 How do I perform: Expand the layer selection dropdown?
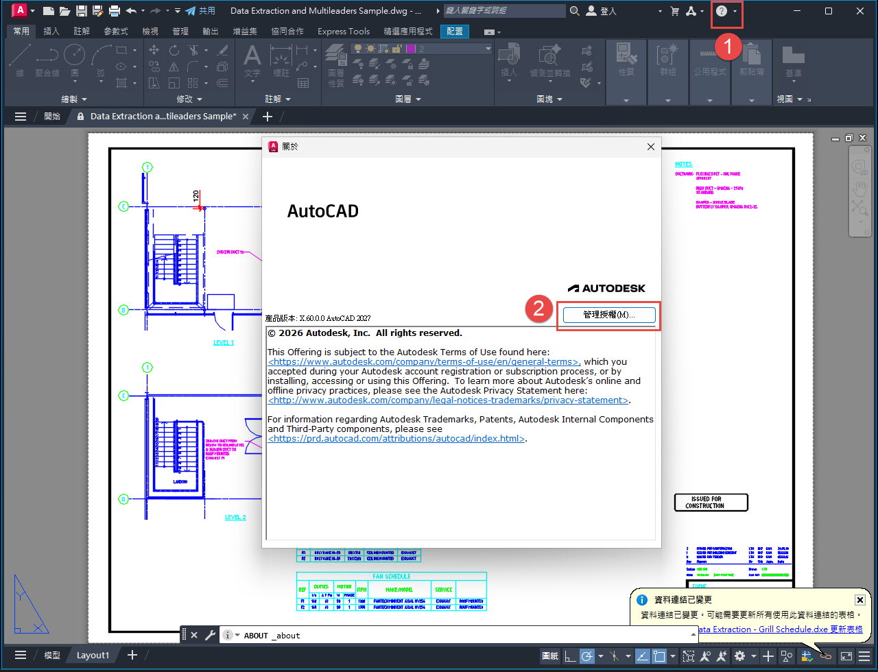click(488, 49)
